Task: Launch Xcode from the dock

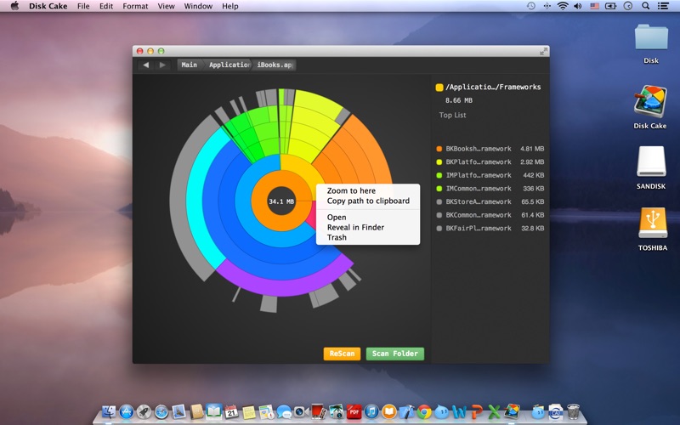Action: [x=406, y=411]
